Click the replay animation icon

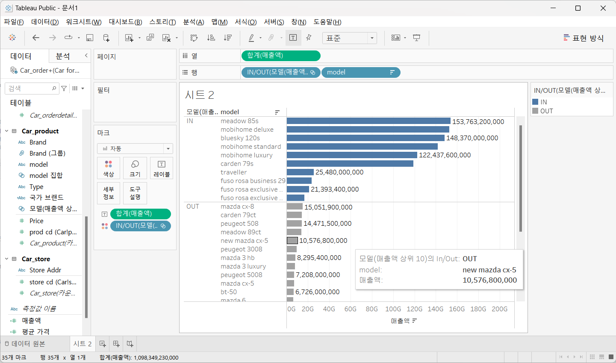(x=68, y=38)
